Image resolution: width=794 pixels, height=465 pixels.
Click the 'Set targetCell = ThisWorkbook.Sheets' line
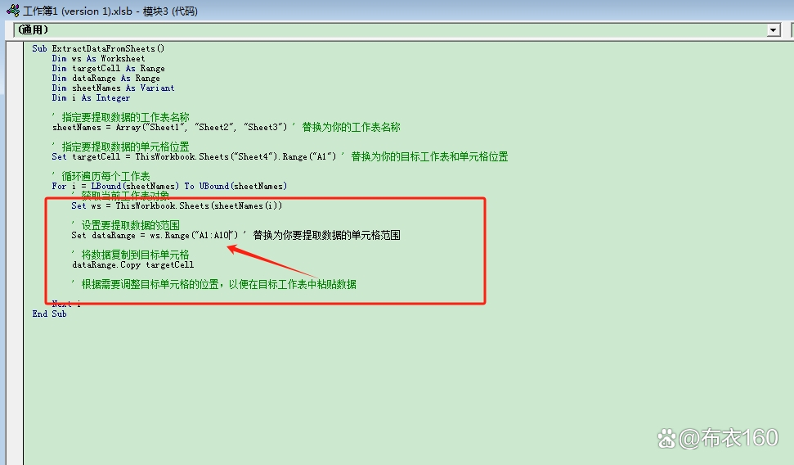point(194,156)
